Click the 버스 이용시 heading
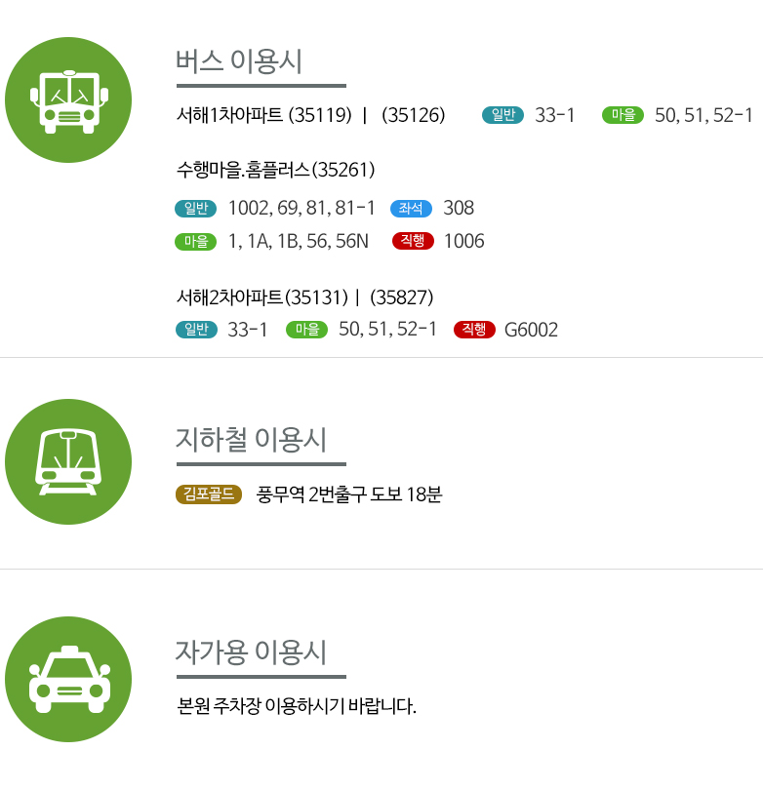This screenshot has height=790, width=763. (239, 61)
